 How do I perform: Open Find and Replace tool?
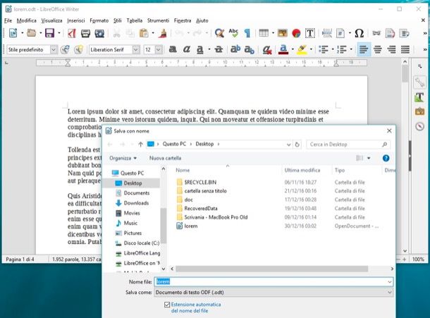click(x=219, y=33)
